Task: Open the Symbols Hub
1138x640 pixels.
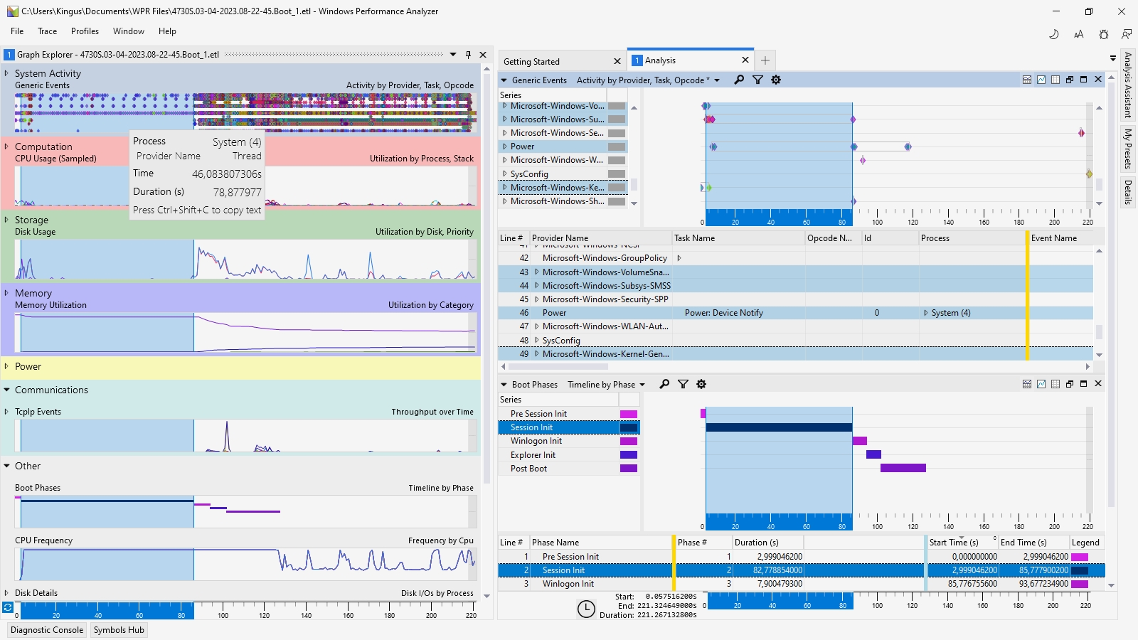Action: point(119,630)
